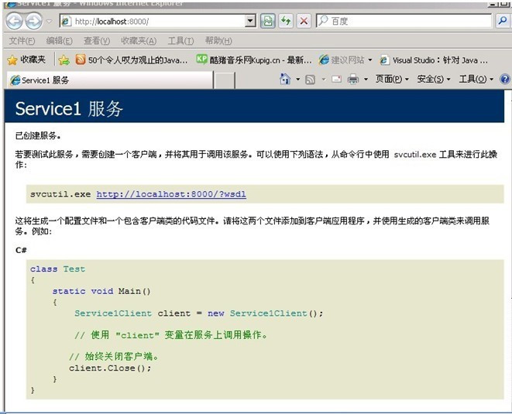Expand the Print dropdown arrow
Image resolution: width=512 pixels, height=414 pixels.
(x=366, y=79)
